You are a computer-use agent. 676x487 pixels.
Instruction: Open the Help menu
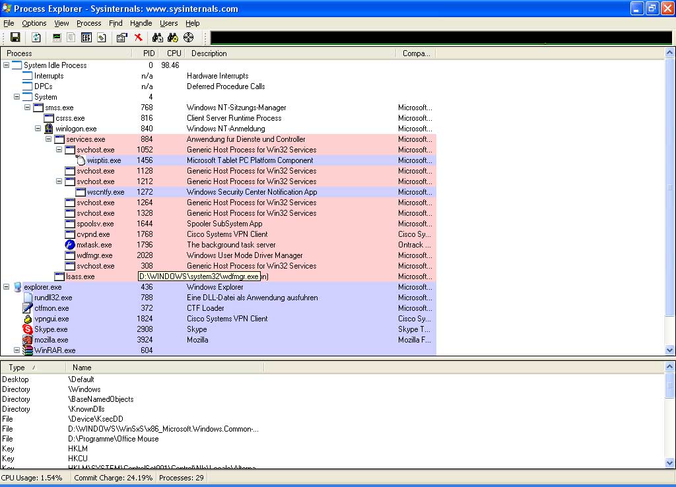(192, 23)
